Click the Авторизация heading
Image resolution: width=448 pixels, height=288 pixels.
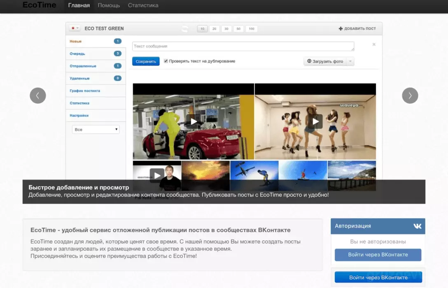click(x=353, y=226)
